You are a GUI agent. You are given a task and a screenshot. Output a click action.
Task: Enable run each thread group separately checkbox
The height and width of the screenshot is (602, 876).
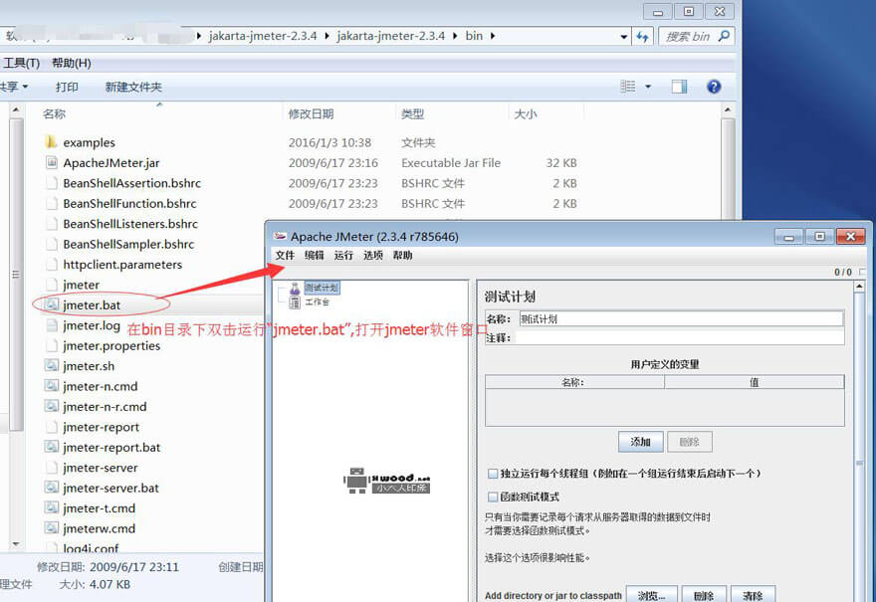point(492,474)
